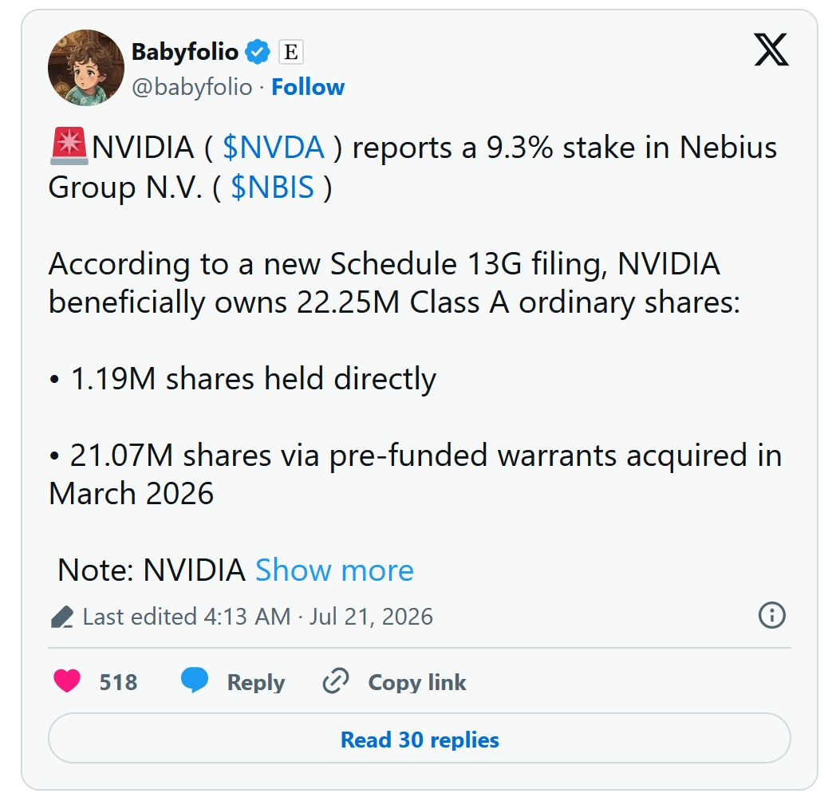Click the blue verified badge
Screen dimensions: 832x797
258,52
